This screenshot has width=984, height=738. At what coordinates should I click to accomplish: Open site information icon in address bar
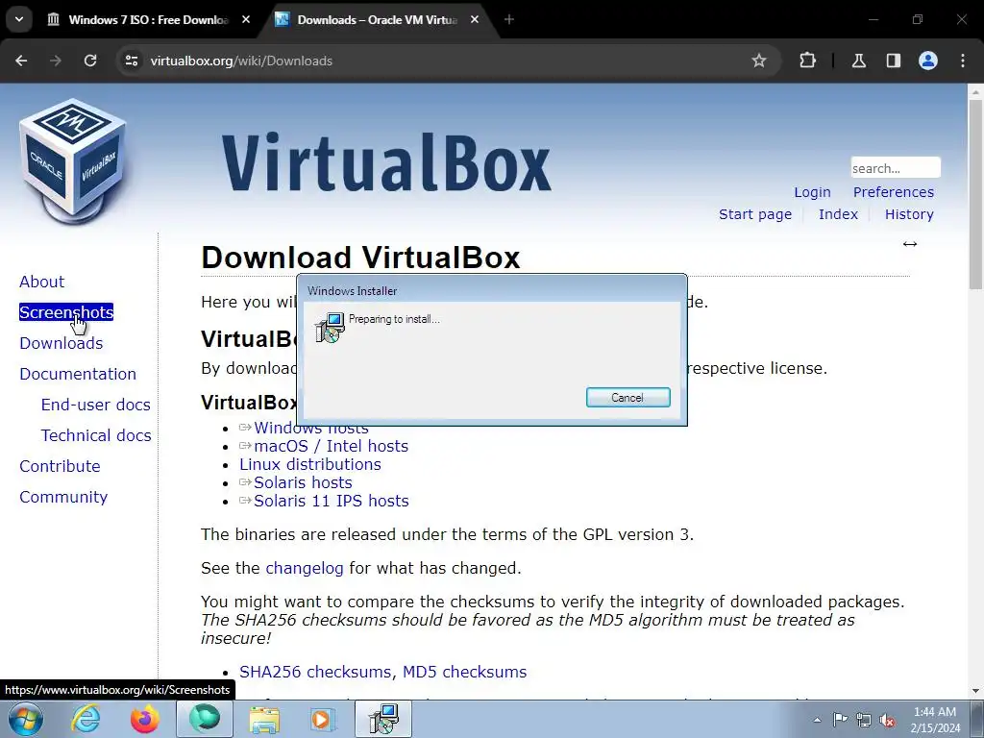click(x=131, y=61)
